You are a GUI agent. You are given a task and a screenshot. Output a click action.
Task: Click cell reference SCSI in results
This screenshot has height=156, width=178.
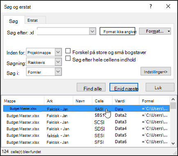click(x=99, y=122)
